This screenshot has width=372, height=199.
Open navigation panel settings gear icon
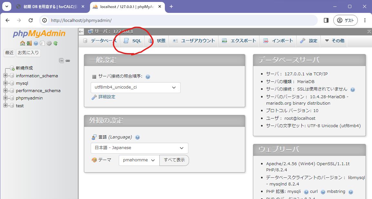click(x=49, y=43)
